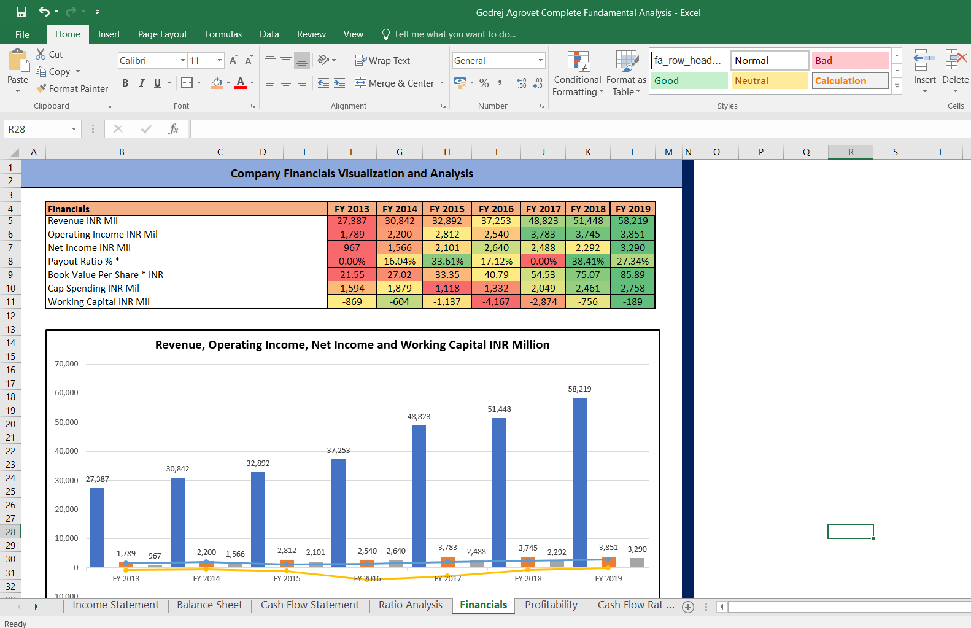Decrease font size with smaller A icon
Viewport: 971px width, 628px height.
tap(249, 60)
